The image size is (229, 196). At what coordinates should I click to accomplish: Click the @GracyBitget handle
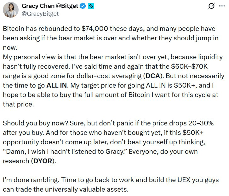pos(40,14)
